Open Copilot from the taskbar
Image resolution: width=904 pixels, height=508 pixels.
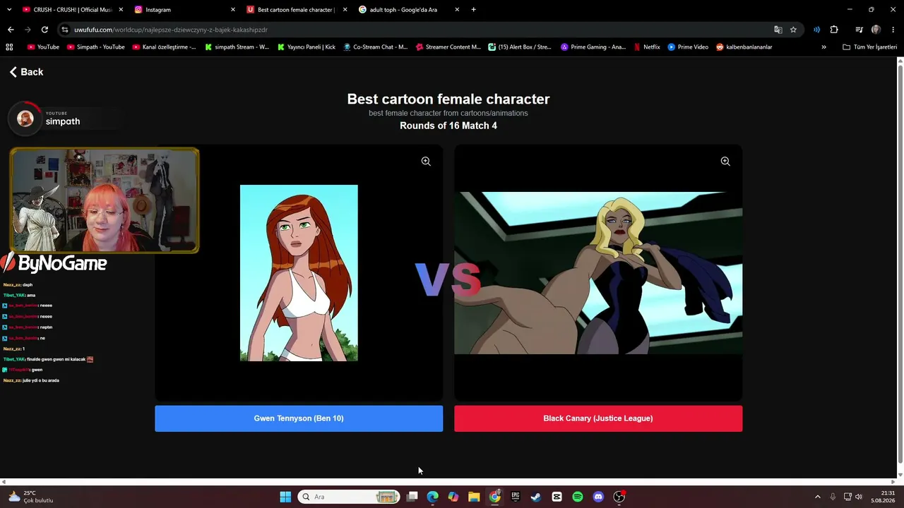[453, 497]
